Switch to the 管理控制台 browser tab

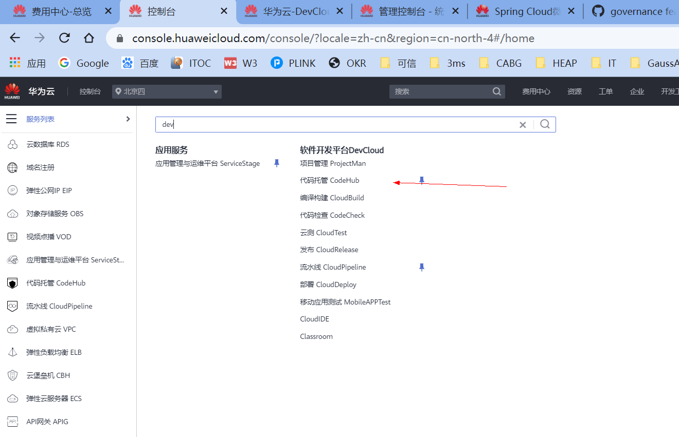[410, 11]
